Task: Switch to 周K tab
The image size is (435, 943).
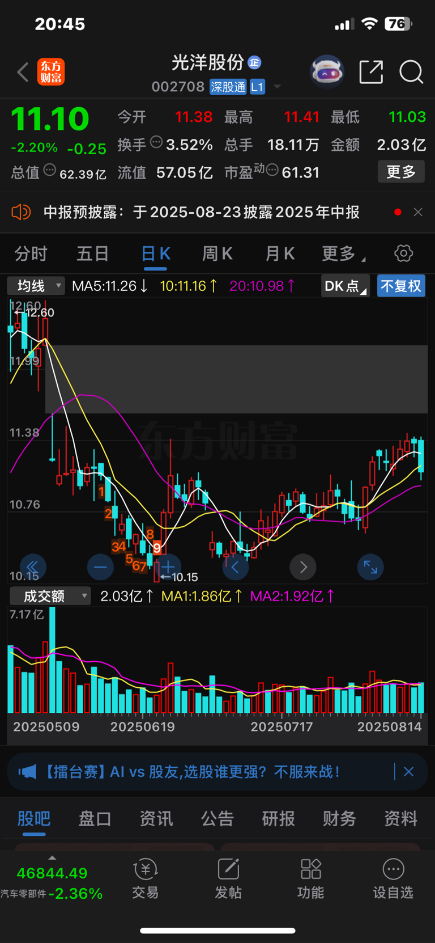Action: tap(217, 253)
